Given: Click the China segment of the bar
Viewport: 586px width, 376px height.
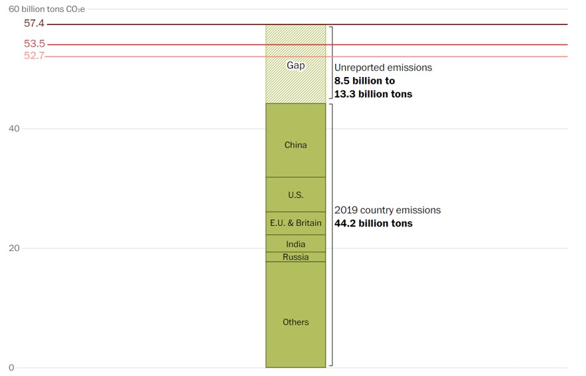Looking at the screenshot, I should tap(295, 145).
